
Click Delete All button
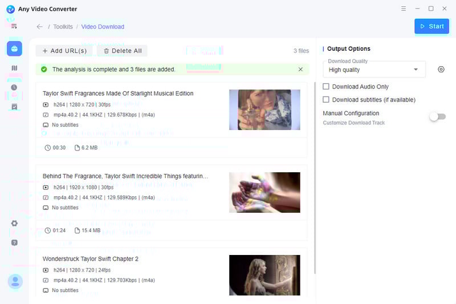[x=123, y=51]
